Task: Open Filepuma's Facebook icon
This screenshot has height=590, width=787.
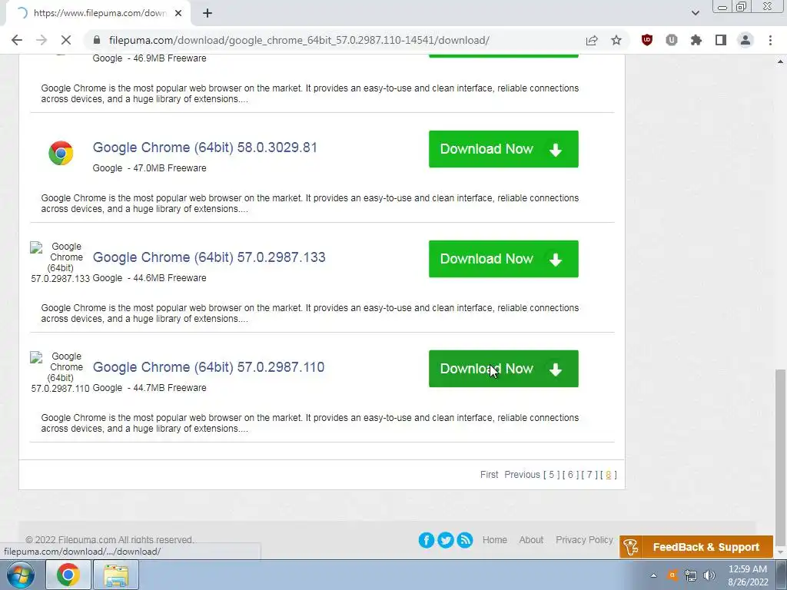Action: coord(426,540)
